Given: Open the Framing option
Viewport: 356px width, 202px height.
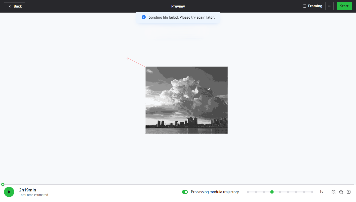Looking at the screenshot, I should [x=312, y=6].
